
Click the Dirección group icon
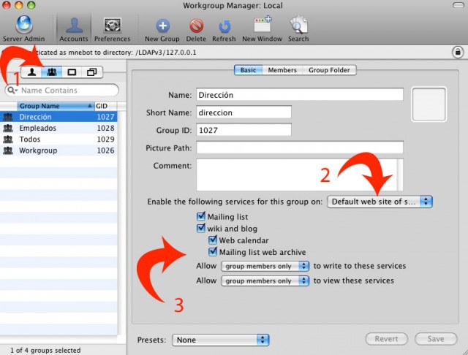[8, 117]
